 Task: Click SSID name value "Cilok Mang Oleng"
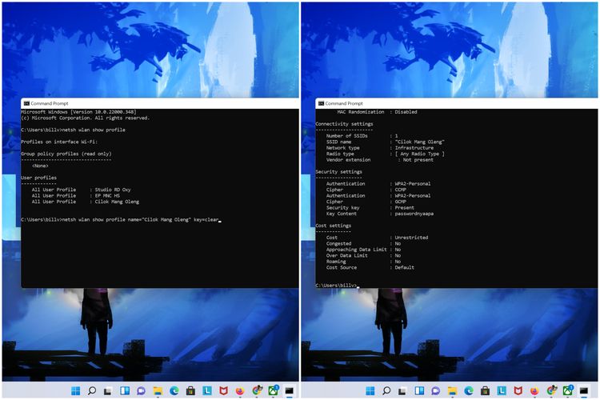[419, 142]
